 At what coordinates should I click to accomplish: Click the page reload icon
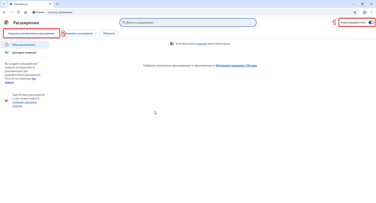[x=18, y=12]
